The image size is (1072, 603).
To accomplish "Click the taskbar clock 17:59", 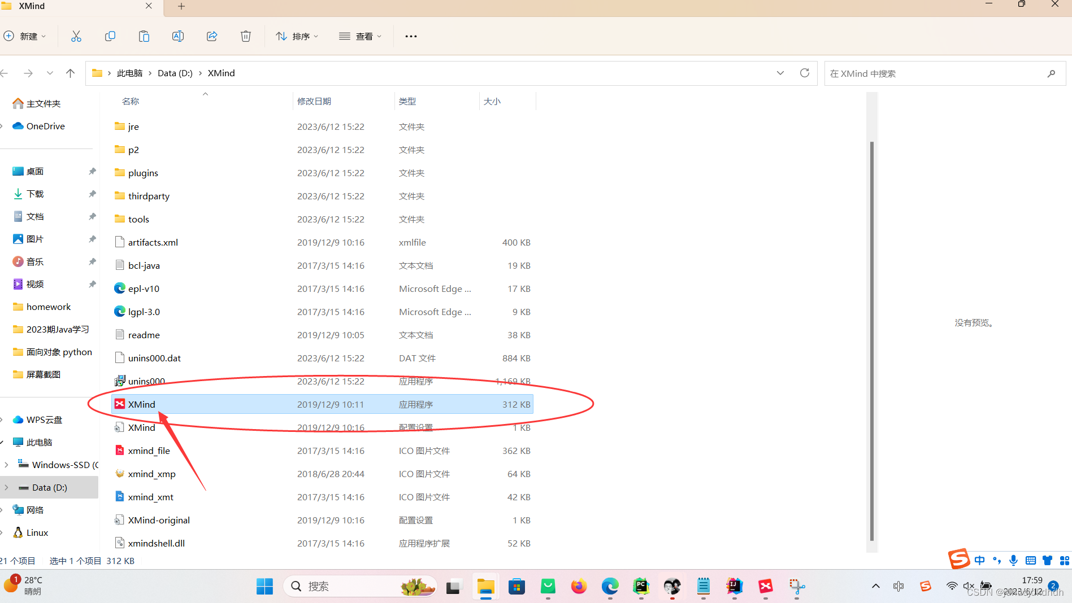I will coord(1032,580).
